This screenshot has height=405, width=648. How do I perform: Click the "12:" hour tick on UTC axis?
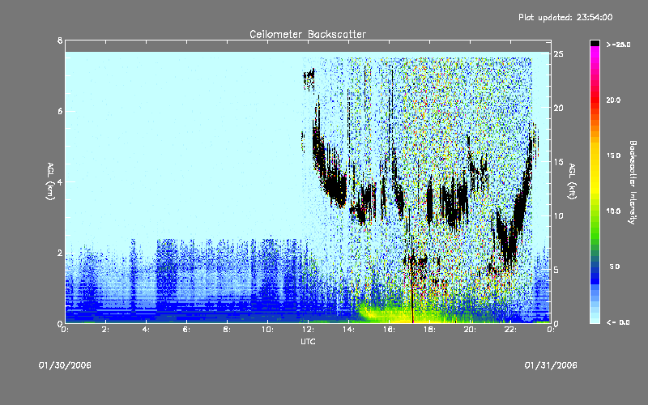(308, 330)
